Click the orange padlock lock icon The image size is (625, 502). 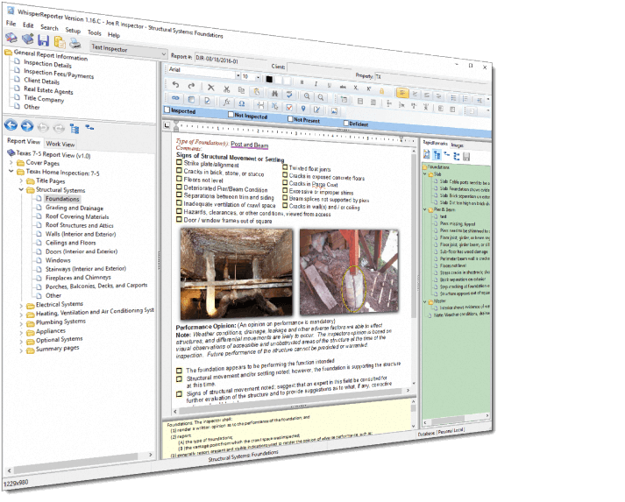point(381,91)
